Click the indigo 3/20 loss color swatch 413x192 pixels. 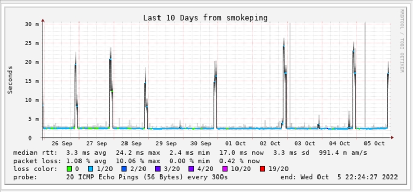coord(158,169)
